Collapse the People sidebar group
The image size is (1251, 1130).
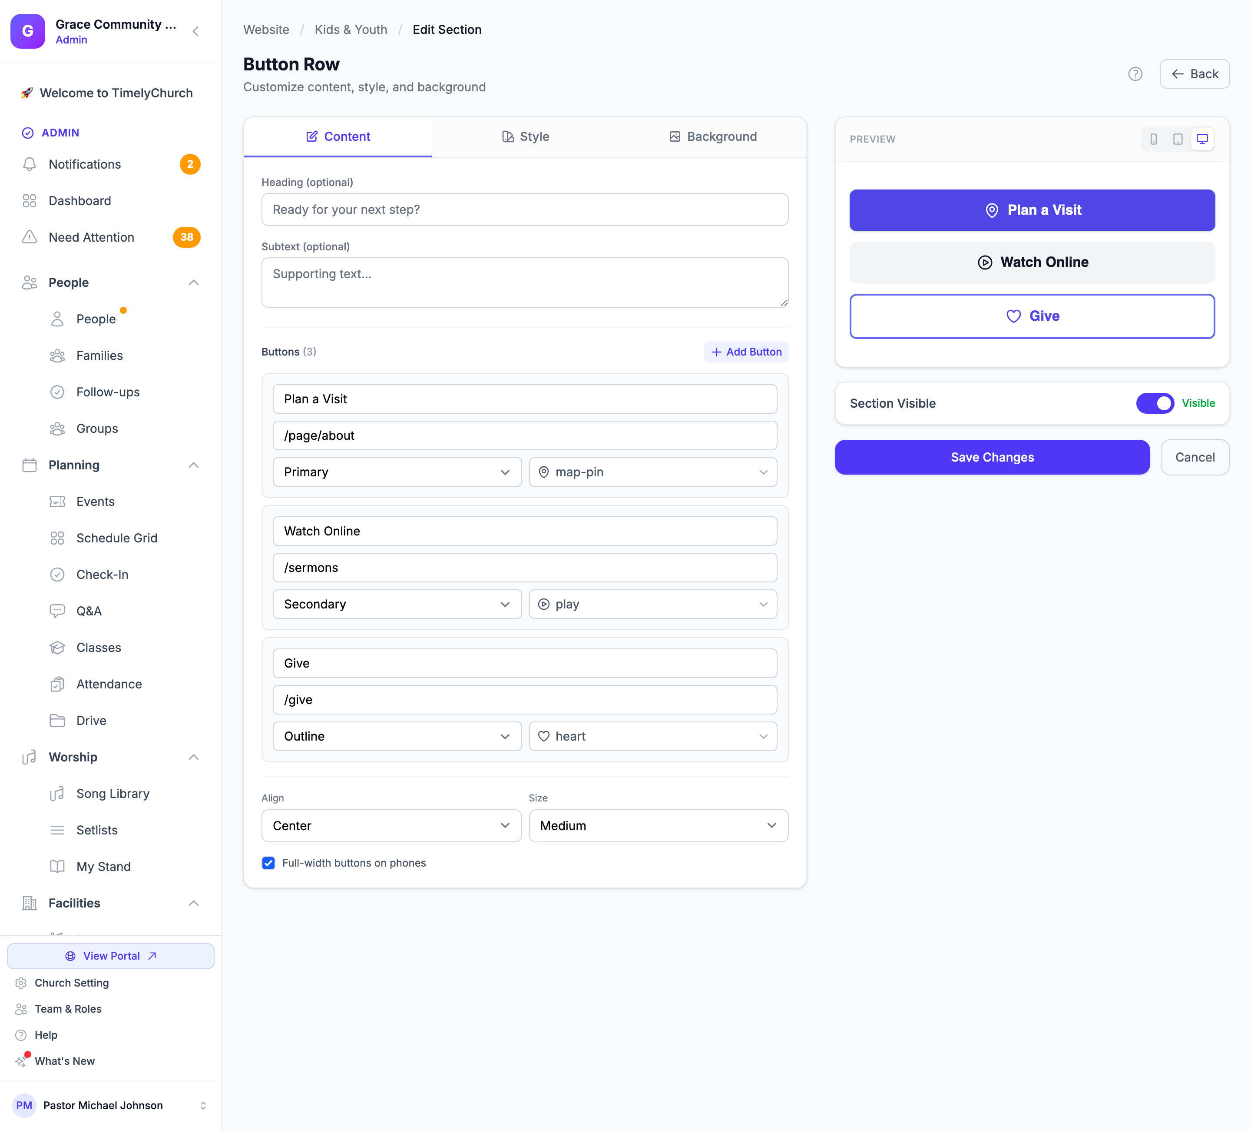[x=194, y=282]
